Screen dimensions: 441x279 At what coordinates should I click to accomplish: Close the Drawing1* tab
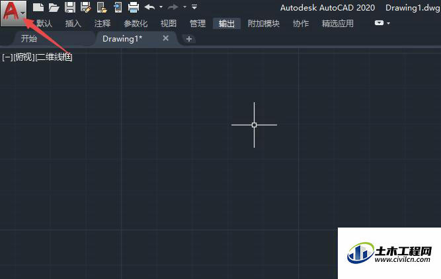[166, 38]
